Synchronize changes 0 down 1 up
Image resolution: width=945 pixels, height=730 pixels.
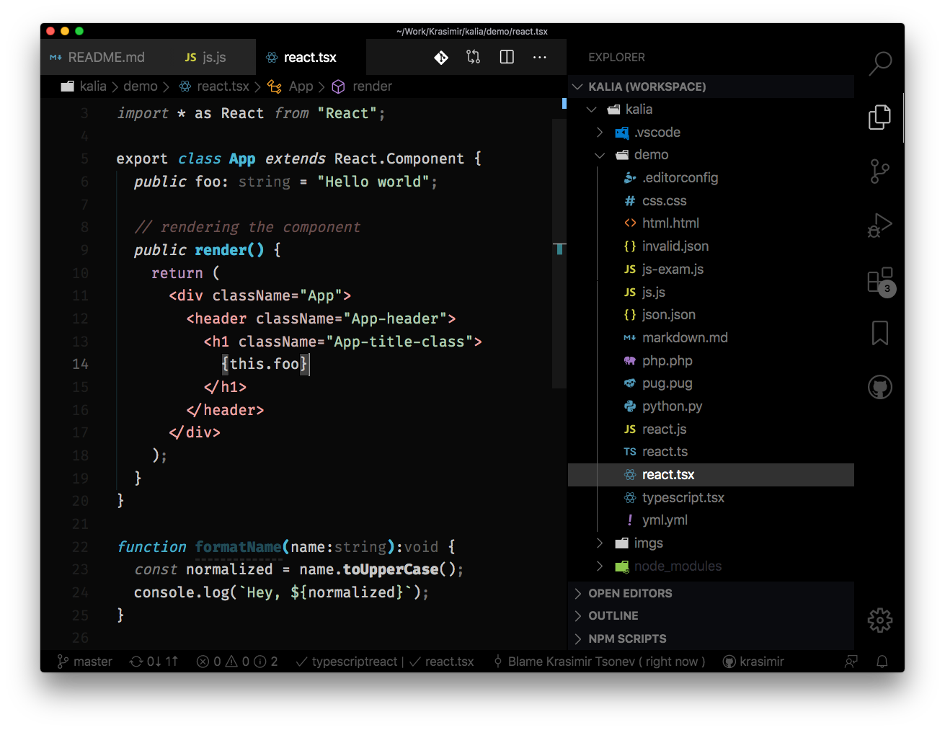coord(154,662)
